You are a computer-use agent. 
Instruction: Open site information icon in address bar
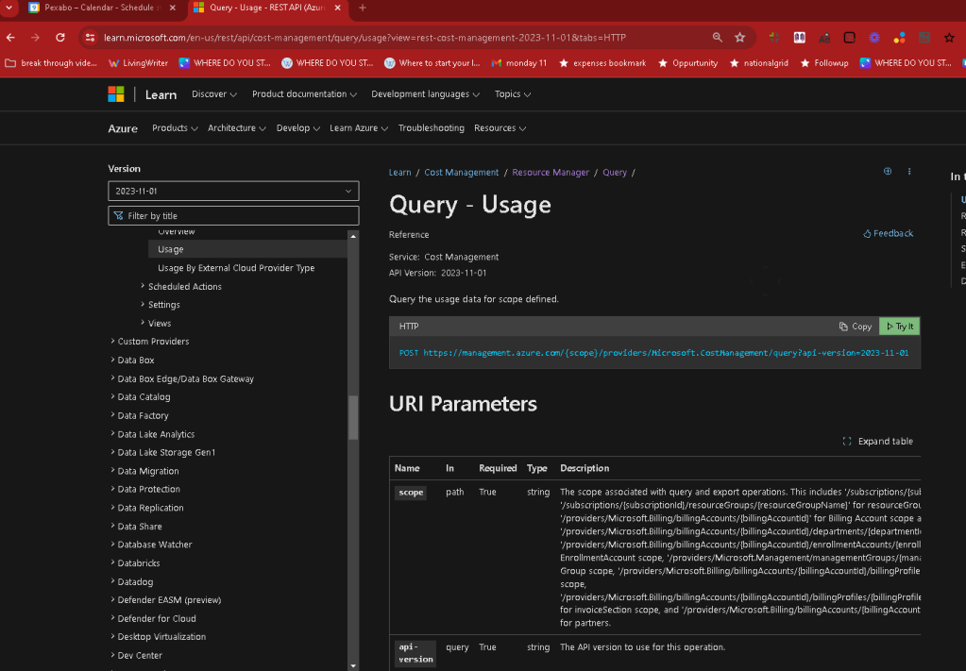pos(90,38)
